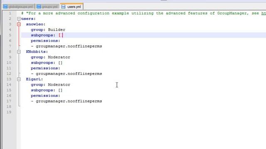
Task: Collapse the KHobbits: fold marker
Action: tap(19, 52)
